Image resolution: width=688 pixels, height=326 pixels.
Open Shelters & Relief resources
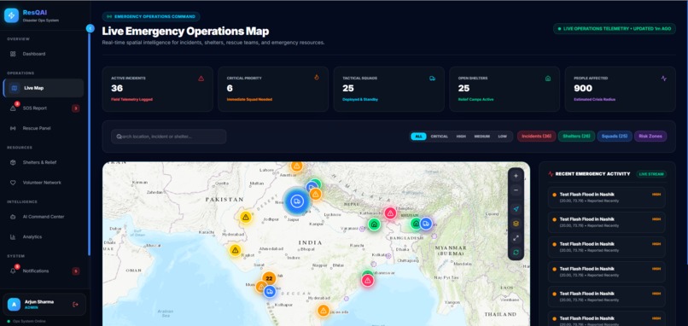43,162
